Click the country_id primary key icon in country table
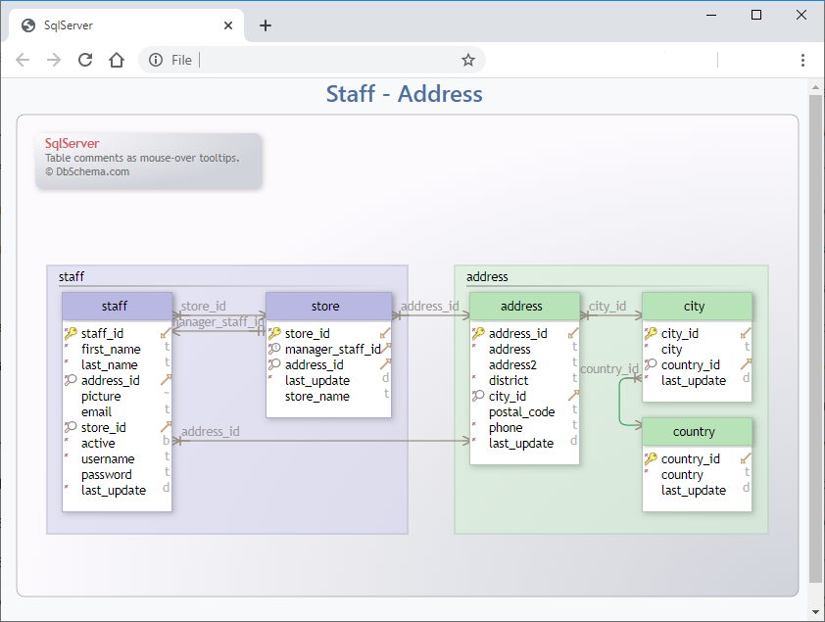 [651, 458]
